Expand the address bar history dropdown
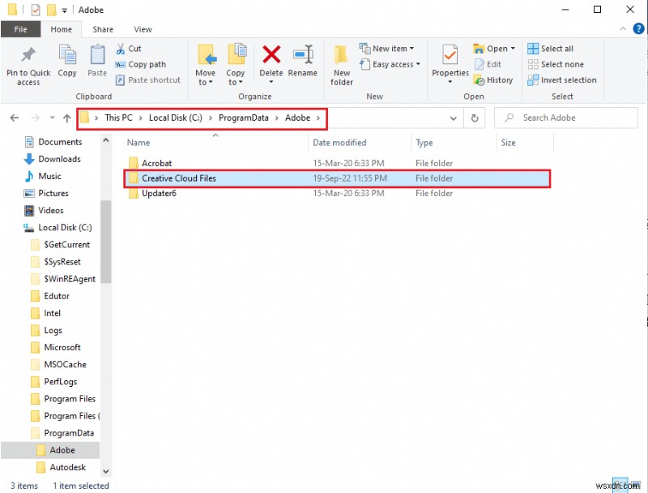This screenshot has height=493, width=648. (454, 118)
